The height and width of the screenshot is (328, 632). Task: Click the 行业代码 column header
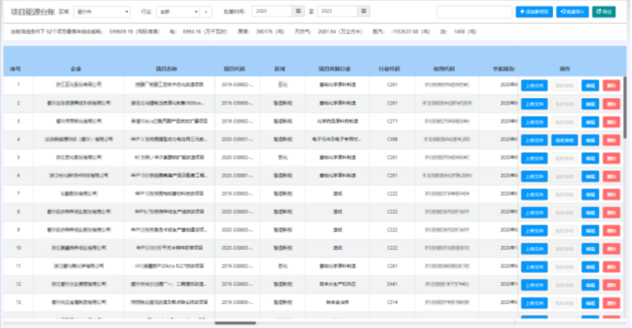tap(392, 69)
